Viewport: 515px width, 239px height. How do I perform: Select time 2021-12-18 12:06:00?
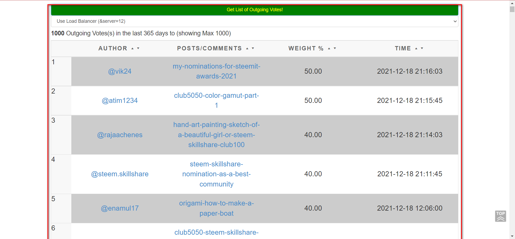pos(410,208)
